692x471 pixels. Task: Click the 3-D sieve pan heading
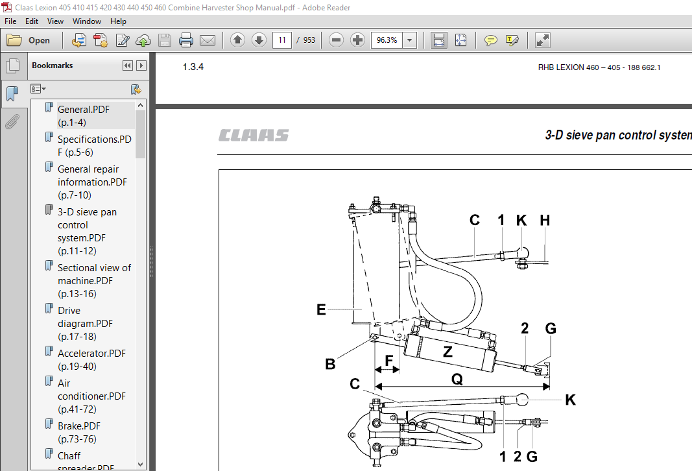click(x=618, y=135)
